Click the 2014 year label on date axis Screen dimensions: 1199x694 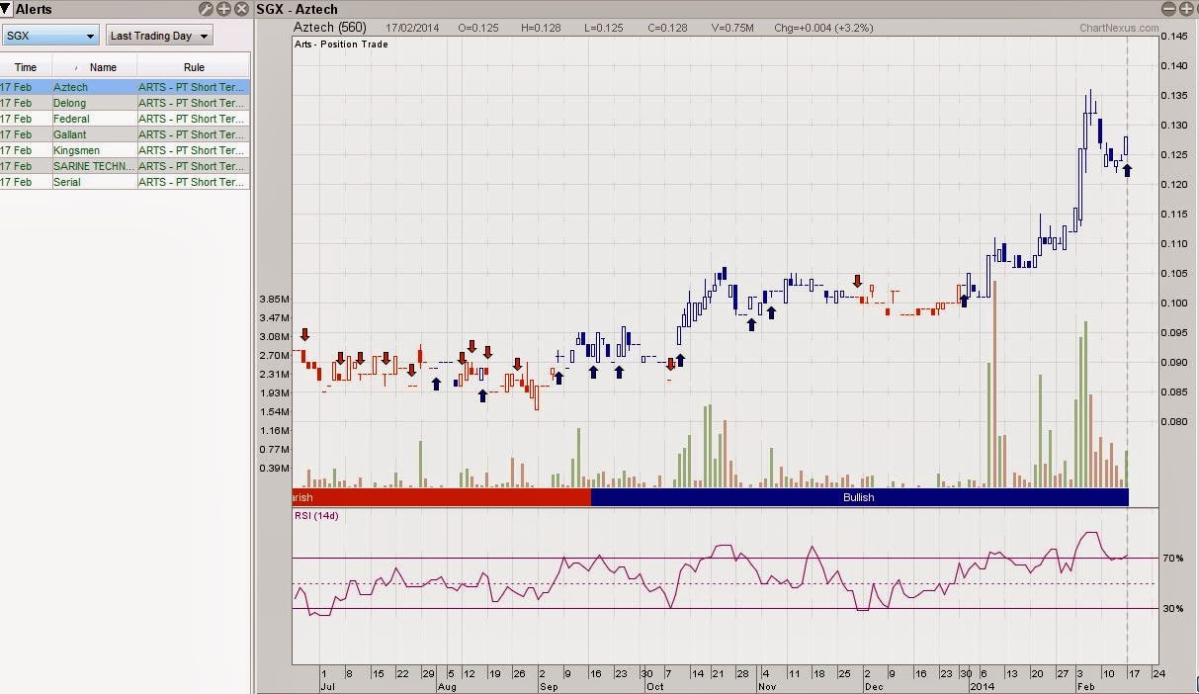982,685
